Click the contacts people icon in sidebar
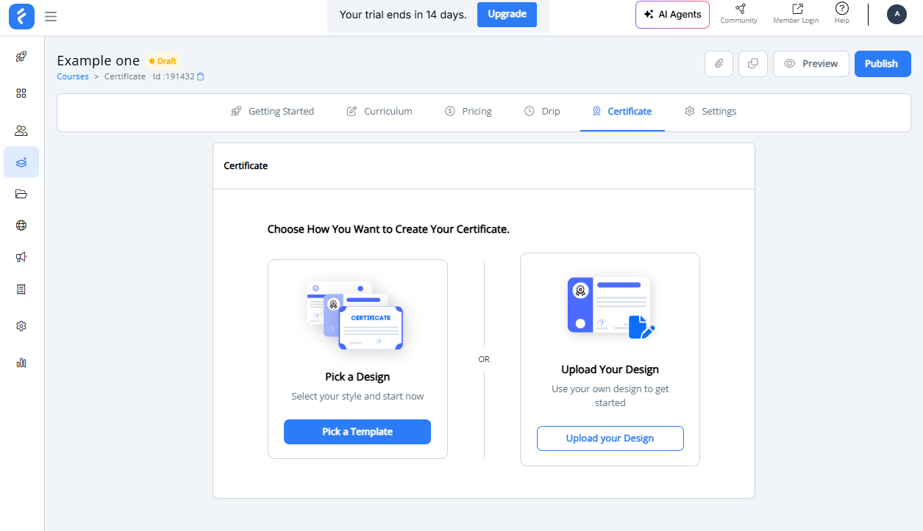923x531 pixels. point(21,130)
